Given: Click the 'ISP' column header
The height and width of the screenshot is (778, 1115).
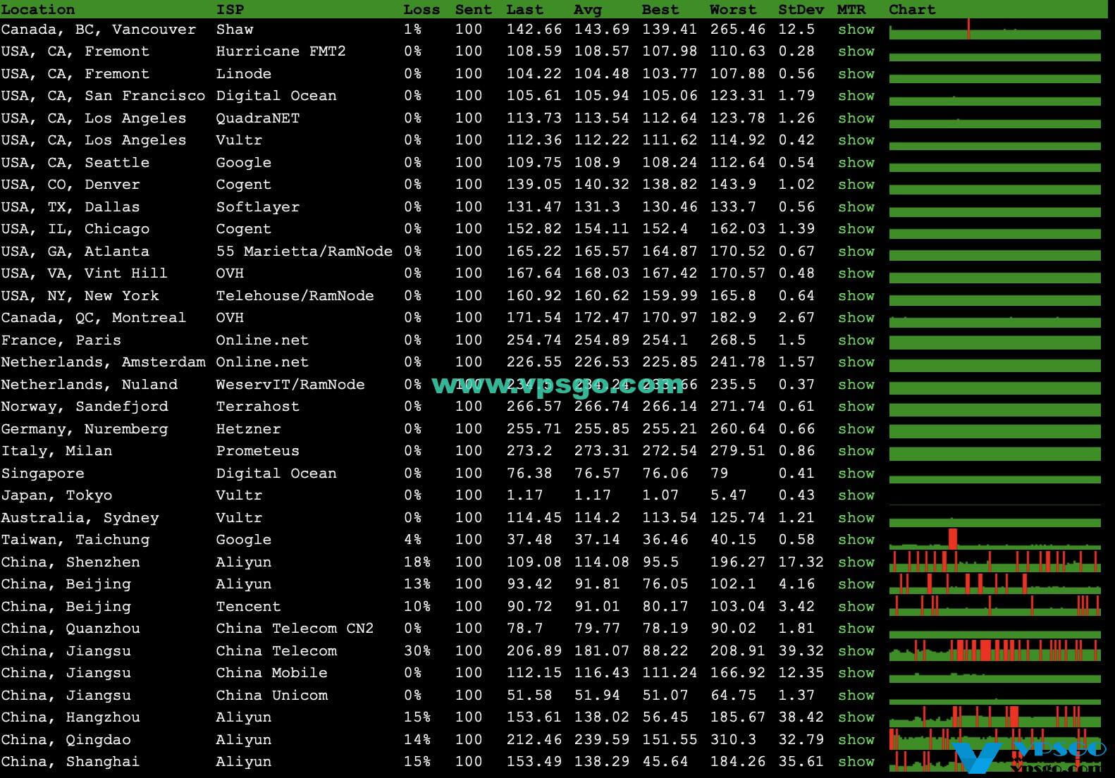Looking at the screenshot, I should pyautogui.click(x=230, y=9).
